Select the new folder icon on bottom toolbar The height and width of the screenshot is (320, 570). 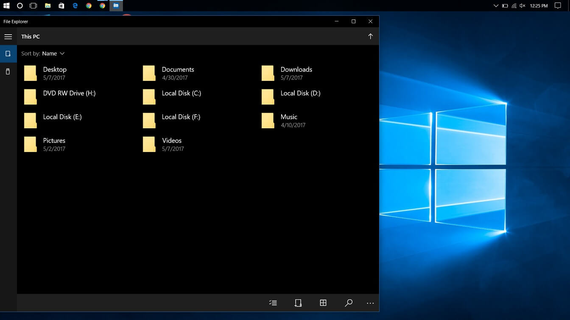pyautogui.click(x=298, y=303)
